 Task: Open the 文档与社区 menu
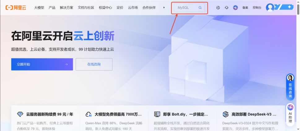coord(86,8)
